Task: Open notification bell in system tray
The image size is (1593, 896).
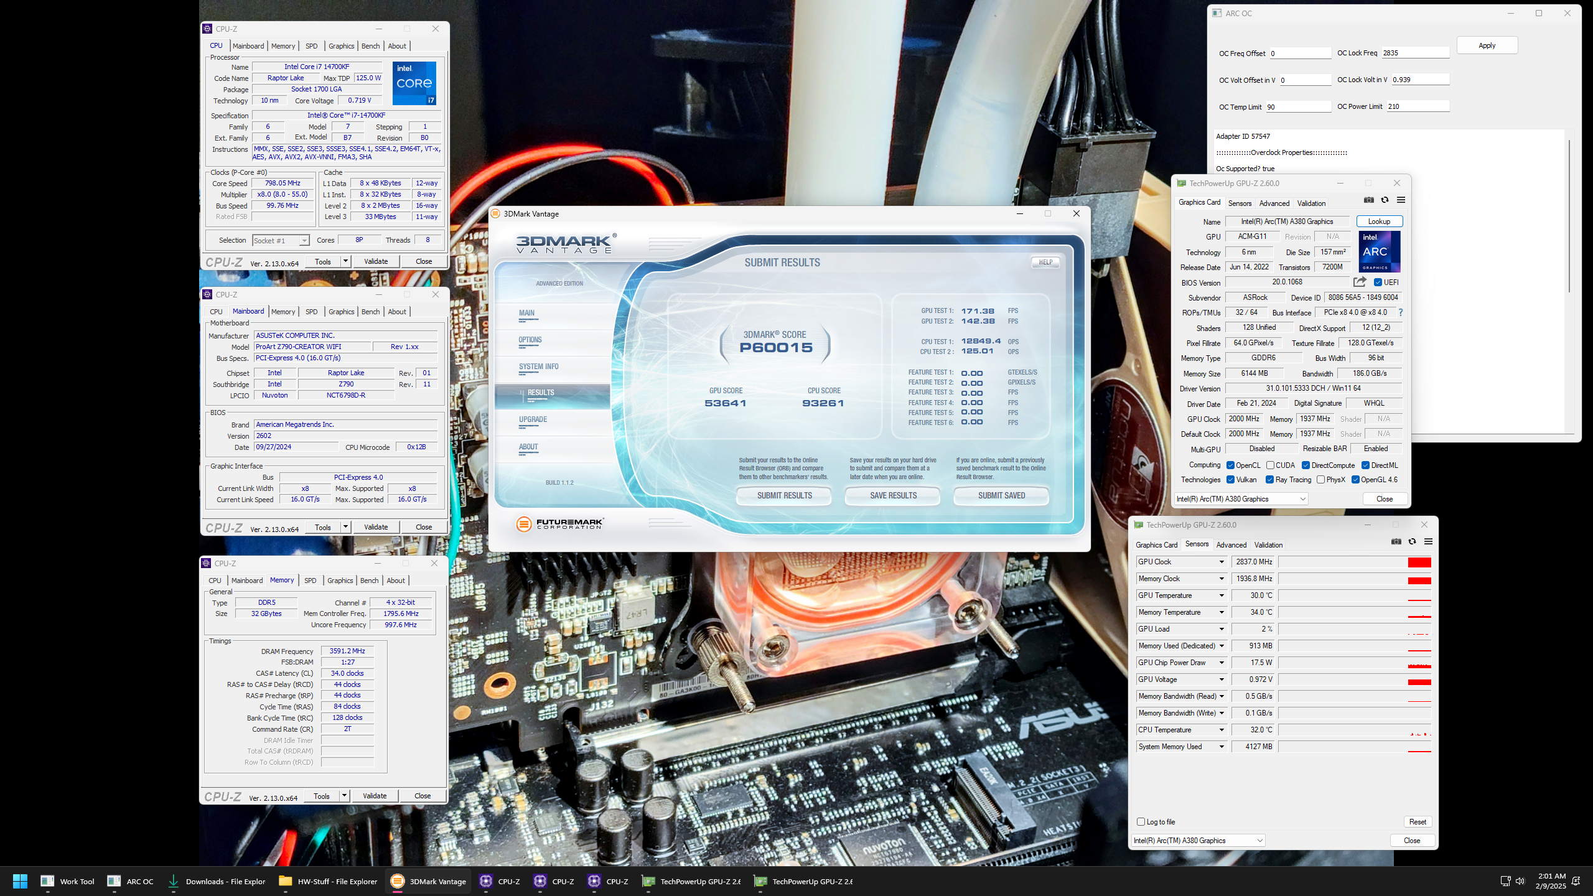Action: [x=1576, y=881]
